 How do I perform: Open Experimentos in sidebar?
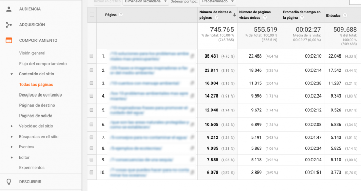pyautogui.click(x=32, y=168)
